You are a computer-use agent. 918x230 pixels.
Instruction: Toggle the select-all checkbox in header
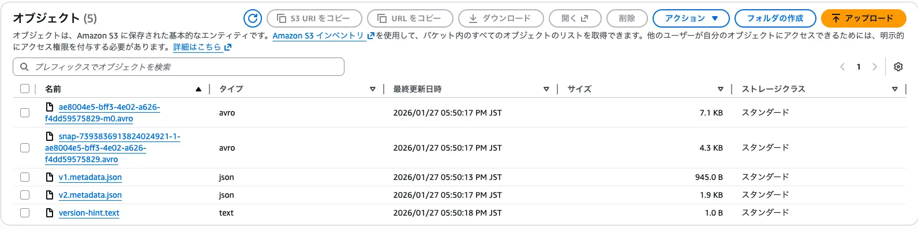click(24, 89)
